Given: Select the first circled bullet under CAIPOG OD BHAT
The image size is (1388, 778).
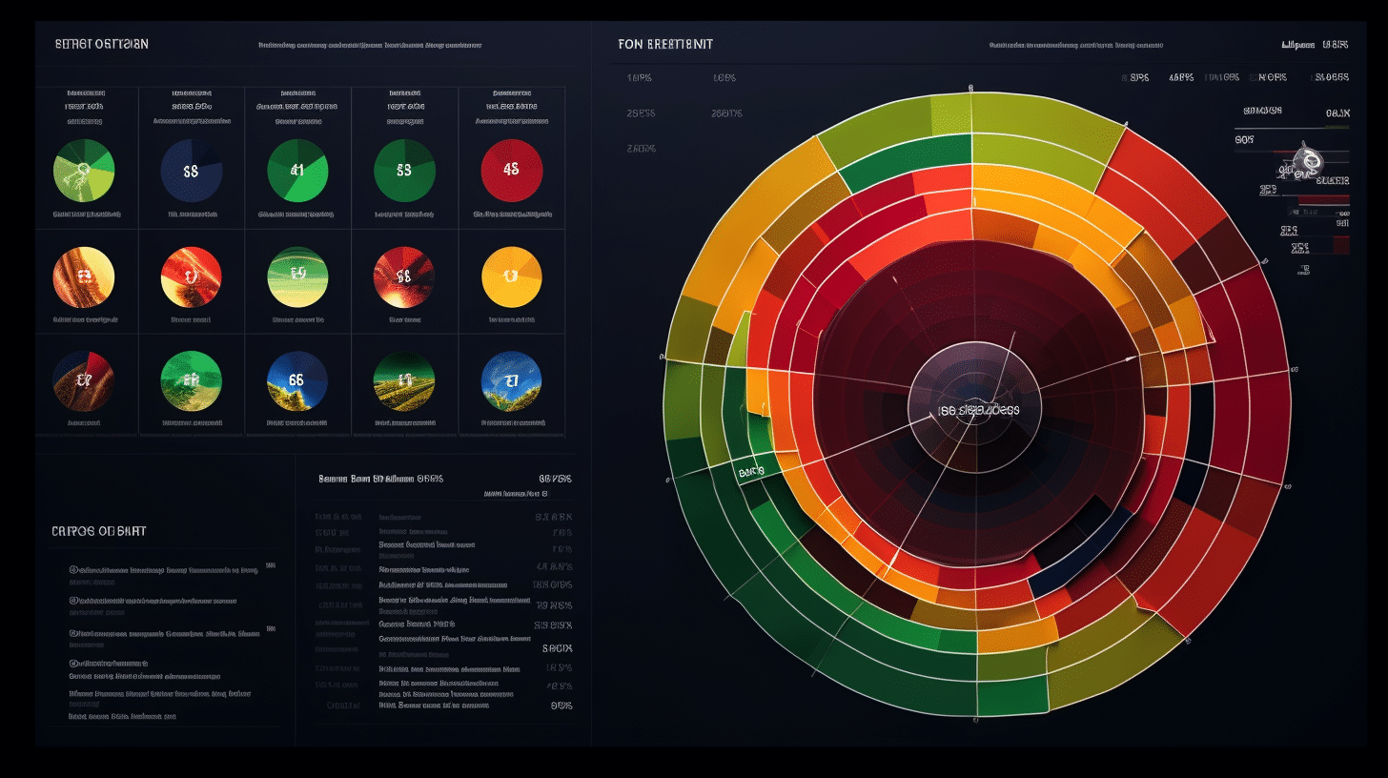Looking at the screenshot, I should pos(73,570).
